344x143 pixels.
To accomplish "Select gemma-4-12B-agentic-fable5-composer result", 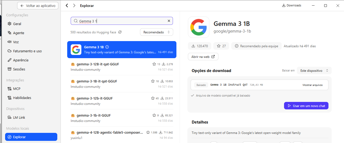I will (122, 135).
